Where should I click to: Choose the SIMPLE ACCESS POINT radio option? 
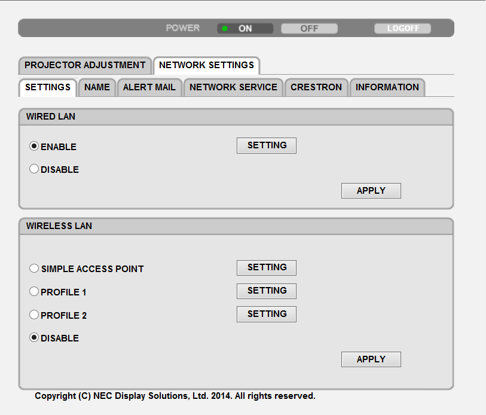coord(34,268)
